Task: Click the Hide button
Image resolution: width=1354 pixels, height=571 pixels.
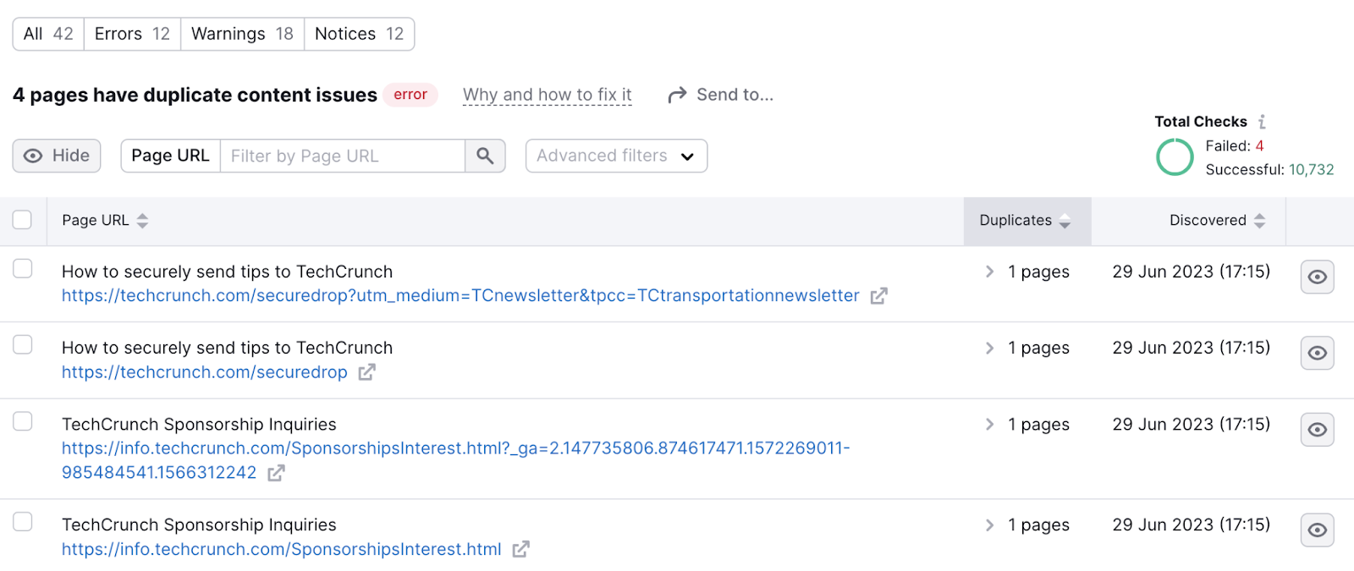Action: 56,156
